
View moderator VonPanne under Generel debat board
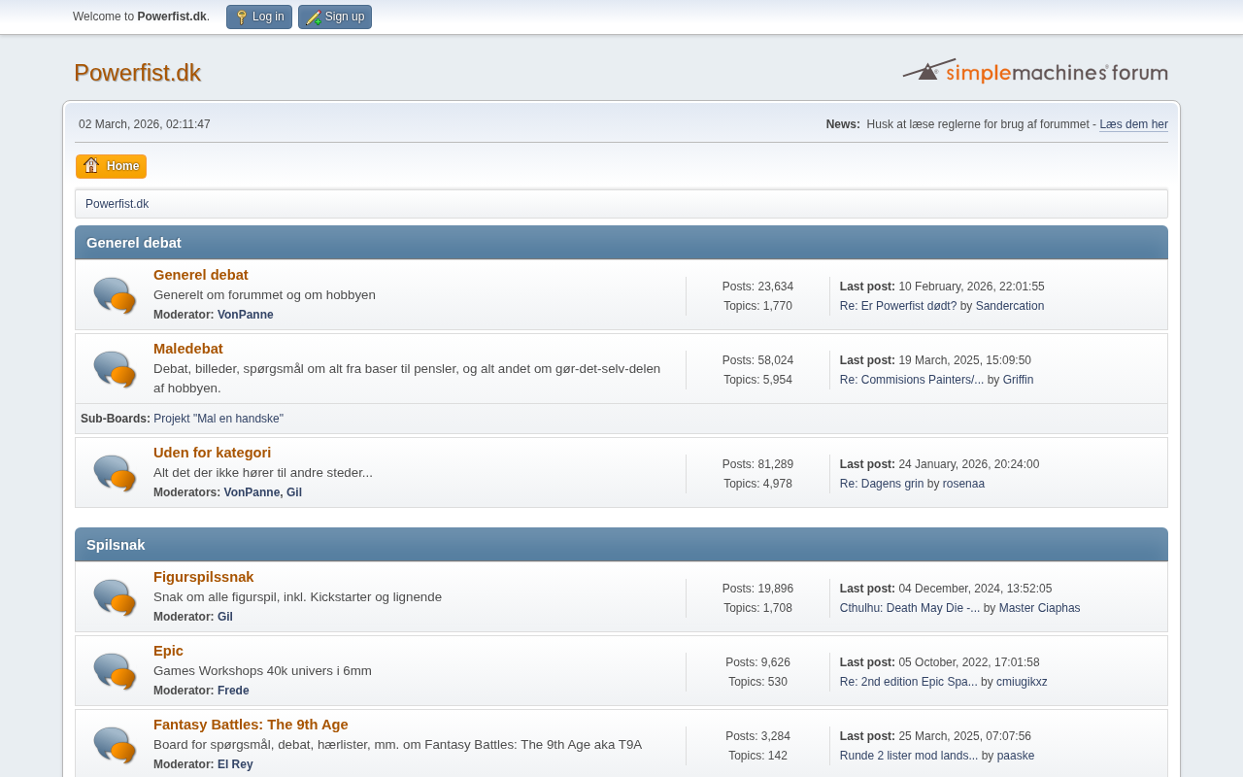[x=246, y=315]
